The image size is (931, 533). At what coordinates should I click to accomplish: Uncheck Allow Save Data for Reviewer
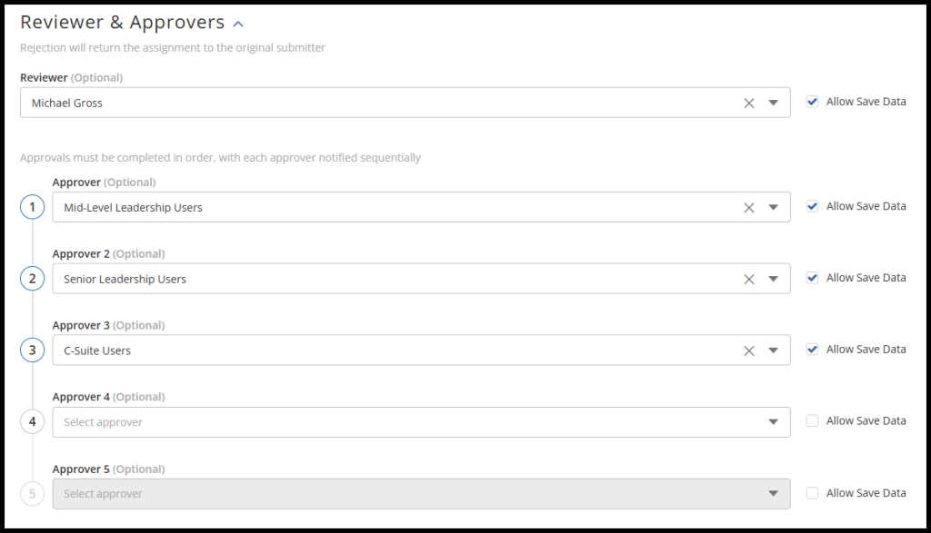(812, 102)
